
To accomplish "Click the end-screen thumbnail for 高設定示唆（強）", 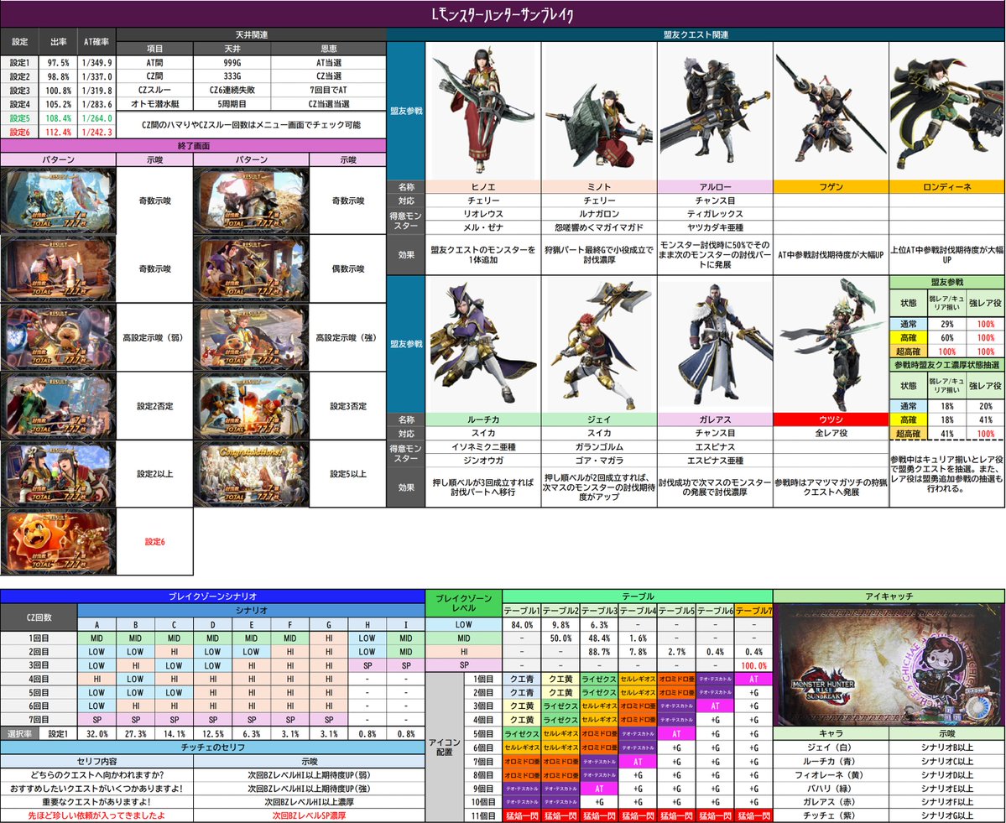I will tap(252, 337).
